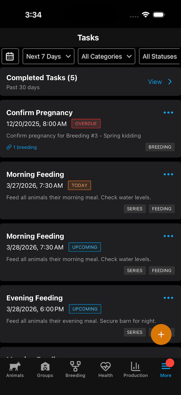The height and width of the screenshot is (395, 181).
Task: Tap the battery indicator in status bar
Action: pyautogui.click(x=159, y=14)
